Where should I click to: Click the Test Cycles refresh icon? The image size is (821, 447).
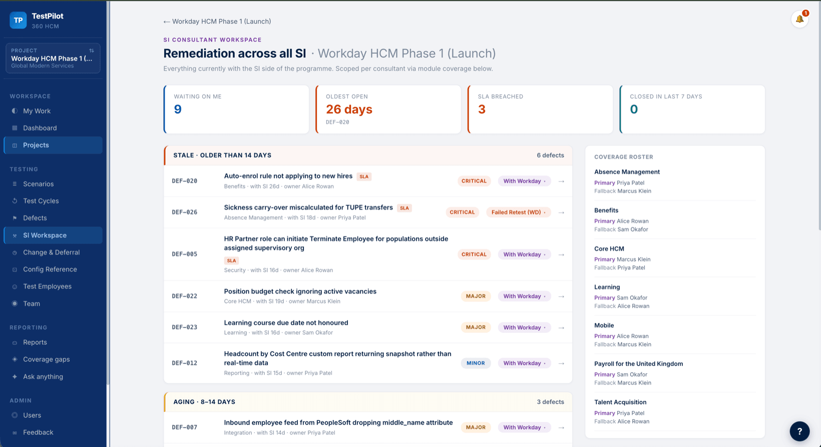pos(15,201)
